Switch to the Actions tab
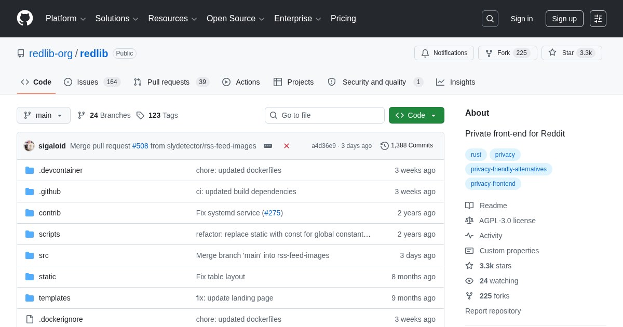Image resolution: width=623 pixels, height=327 pixels. point(241,82)
